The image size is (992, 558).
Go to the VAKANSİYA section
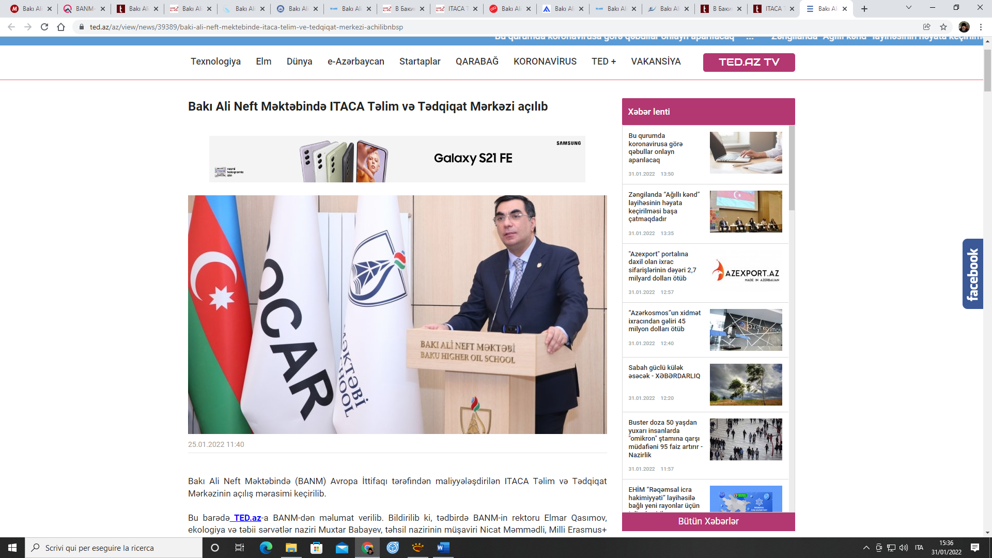click(656, 61)
